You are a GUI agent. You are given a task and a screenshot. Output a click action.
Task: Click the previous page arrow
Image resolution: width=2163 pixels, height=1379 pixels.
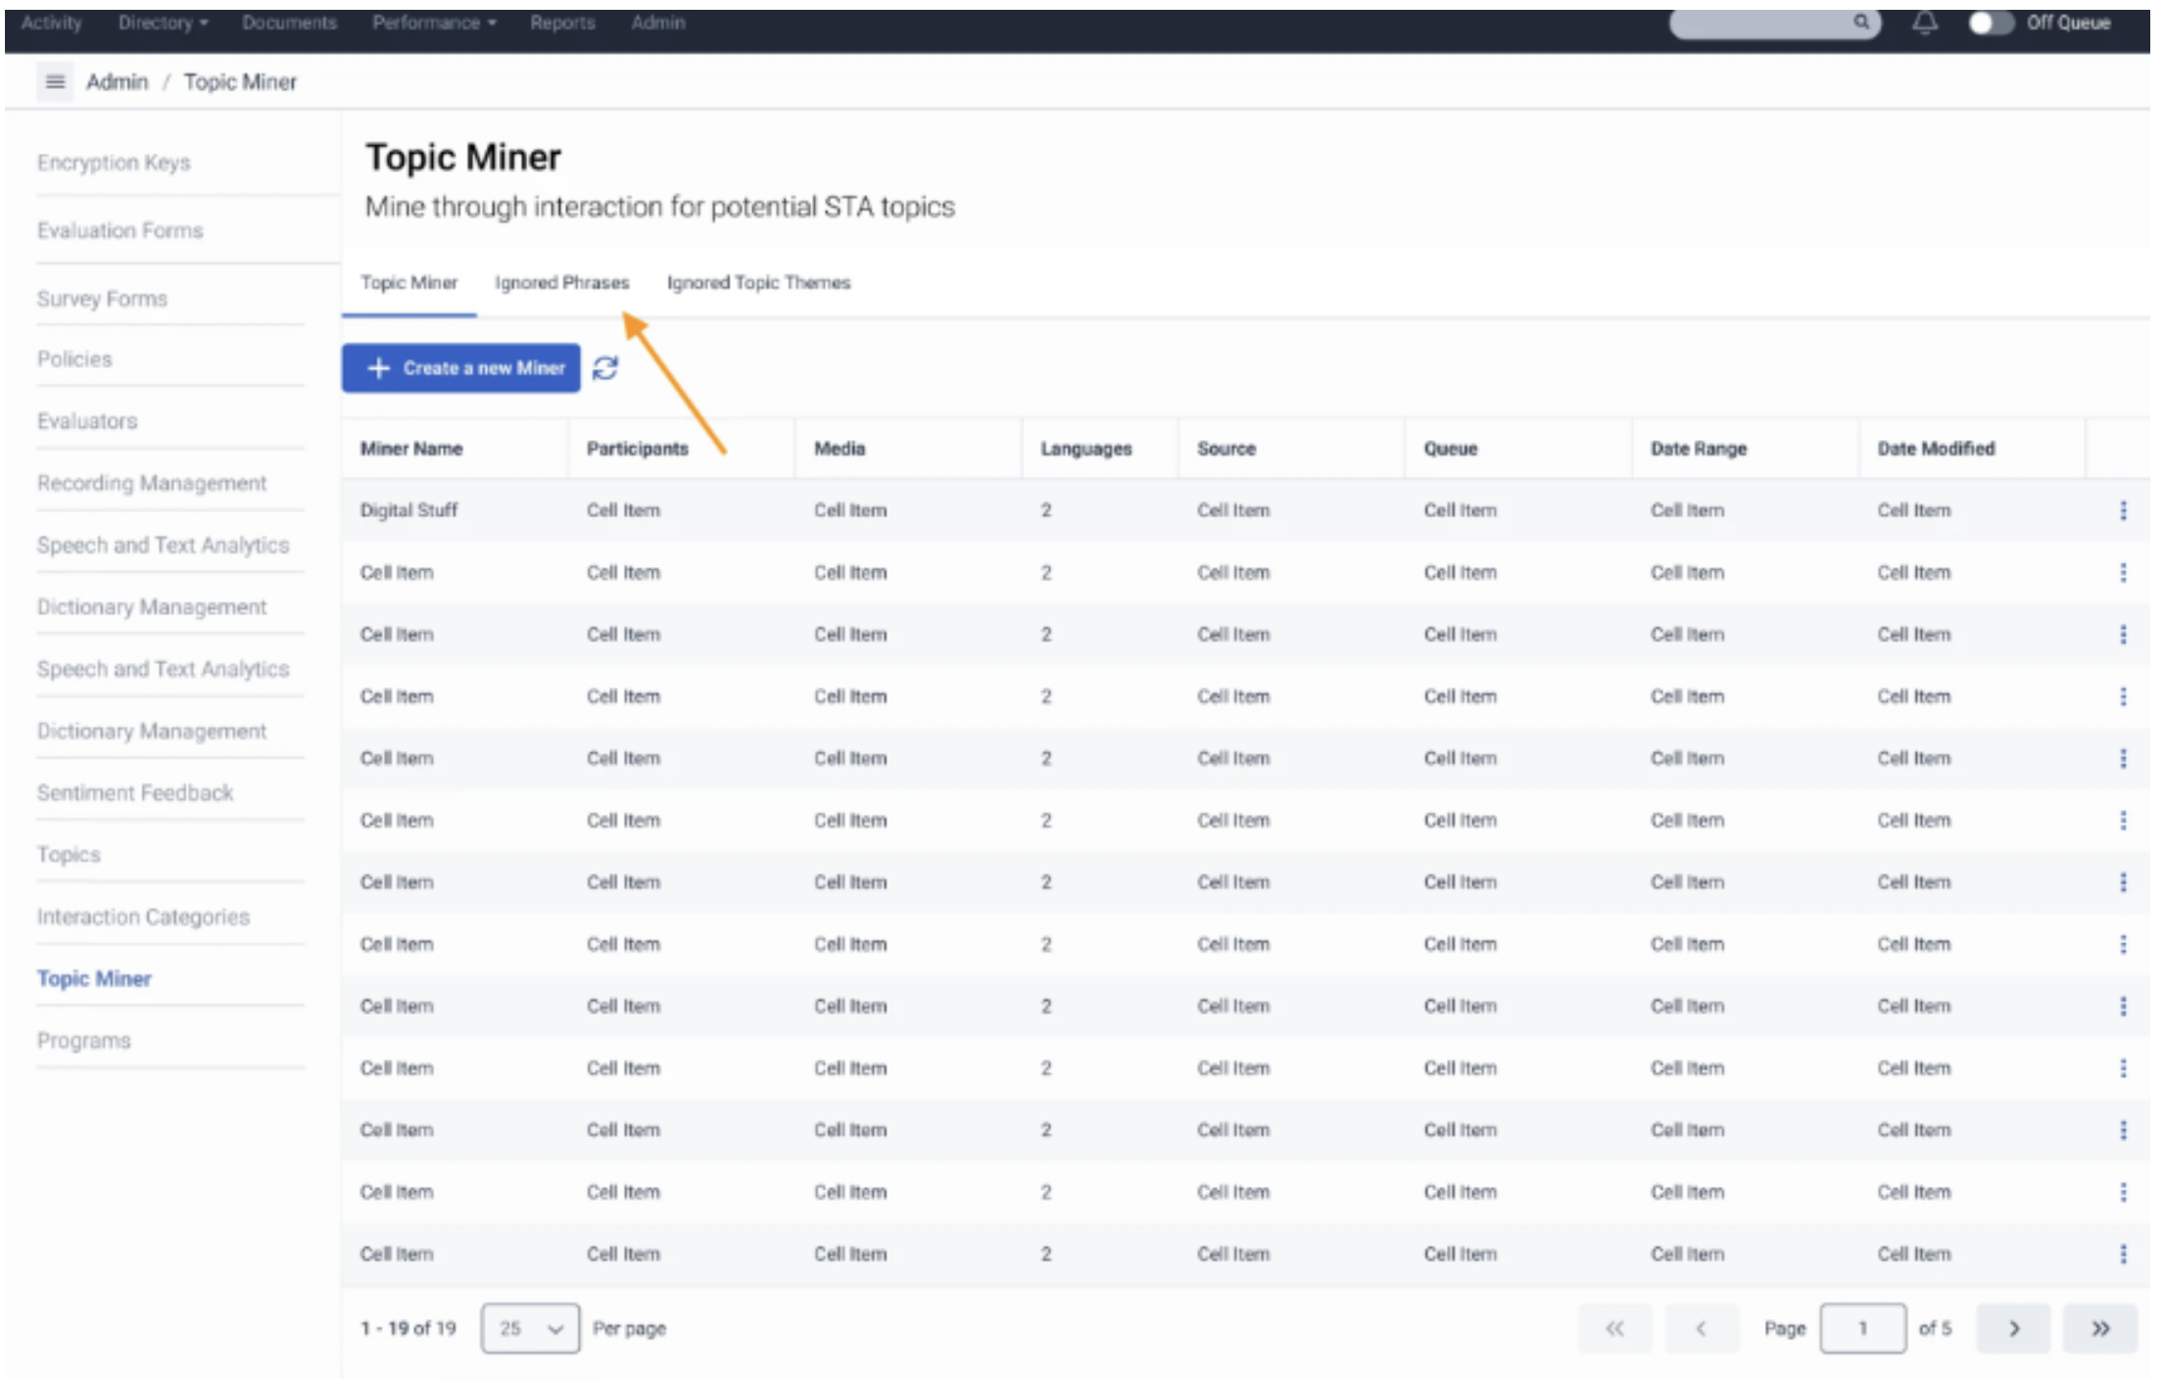[x=1701, y=1329]
